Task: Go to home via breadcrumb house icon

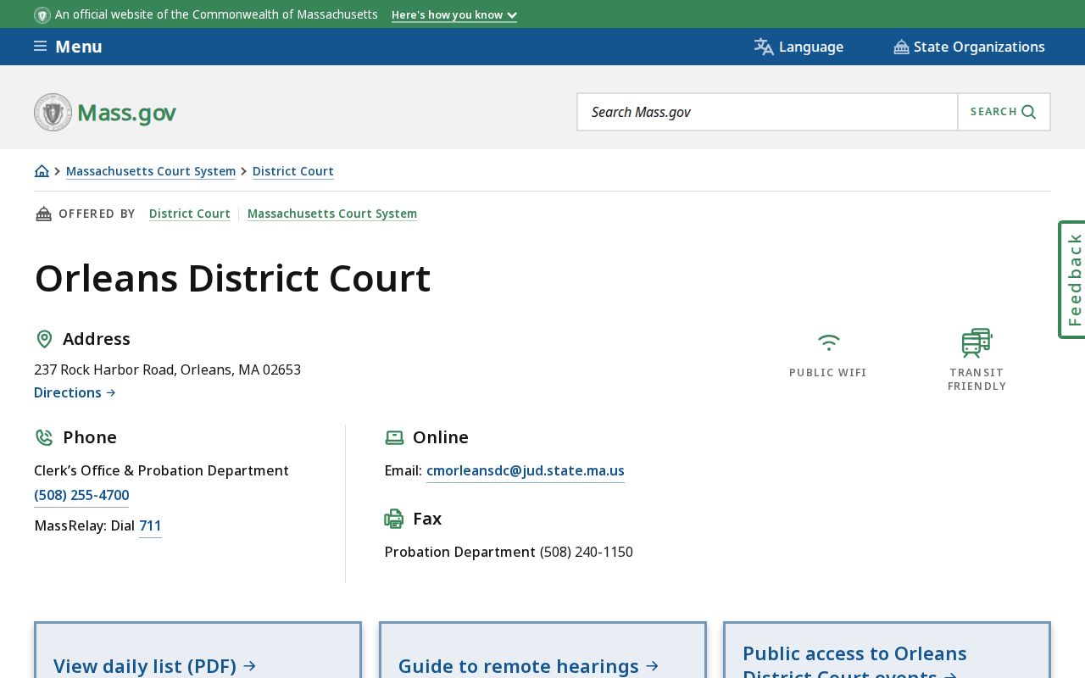Action: pyautogui.click(x=42, y=171)
